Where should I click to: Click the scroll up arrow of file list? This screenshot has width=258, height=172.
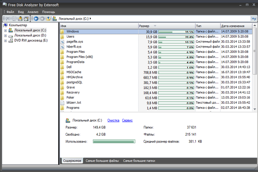coord(255,25)
